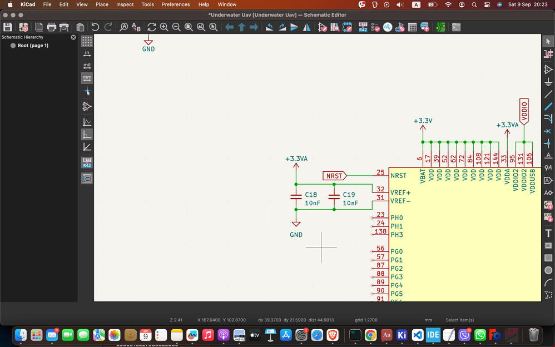Screen dimensions: 555x347
Task: Click the NRST global label
Action: (334, 176)
